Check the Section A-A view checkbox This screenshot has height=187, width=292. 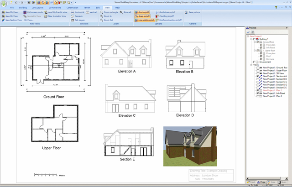258,76
